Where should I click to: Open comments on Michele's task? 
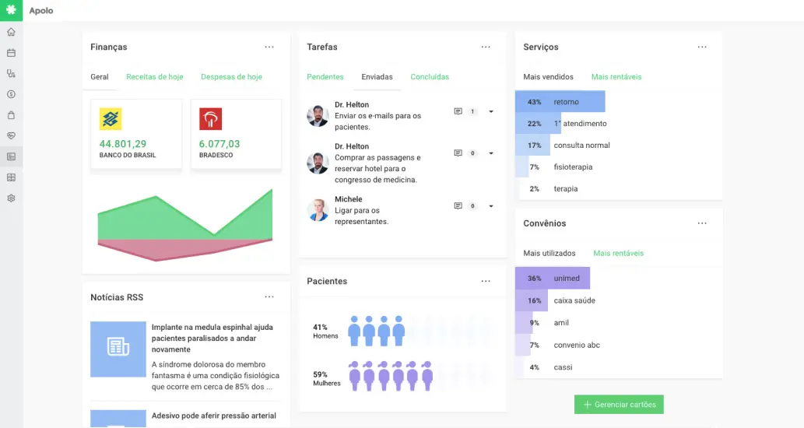click(x=458, y=205)
